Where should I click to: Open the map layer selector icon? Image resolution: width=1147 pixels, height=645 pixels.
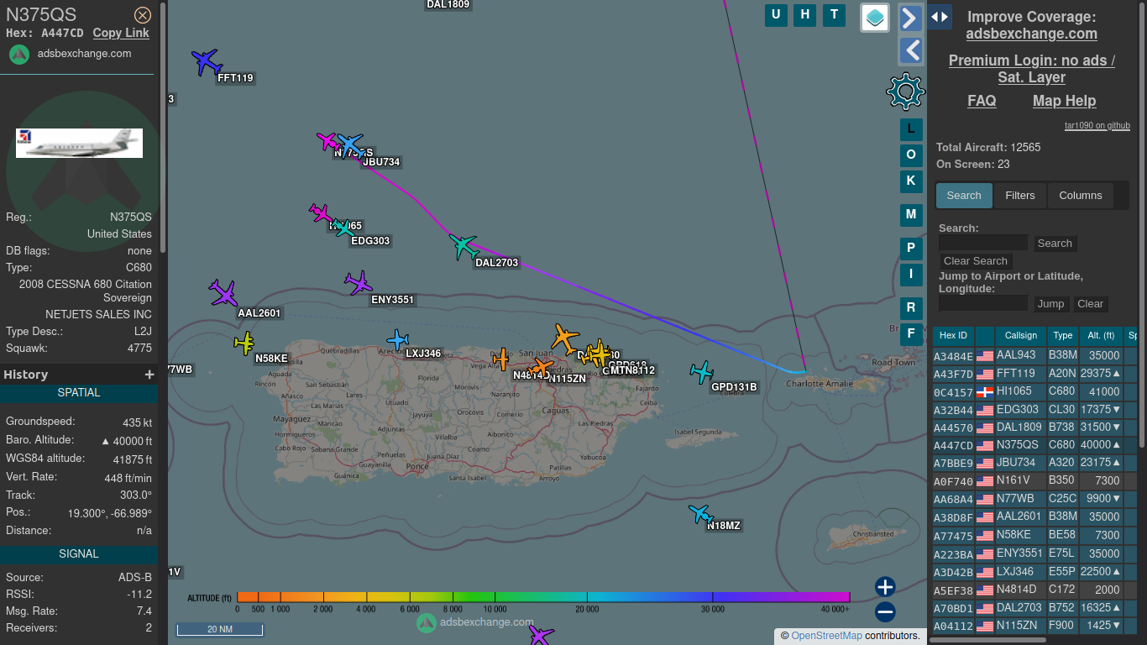875,17
